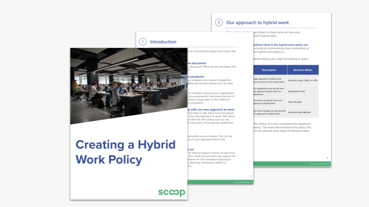369x207 pixels.
Task: Click the 'Executive Team, CHRO, or CEO' cell
Action: tap(303, 80)
